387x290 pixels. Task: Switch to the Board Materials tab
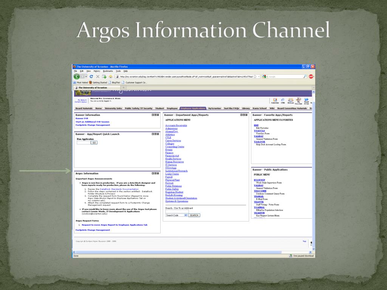click(x=84, y=108)
